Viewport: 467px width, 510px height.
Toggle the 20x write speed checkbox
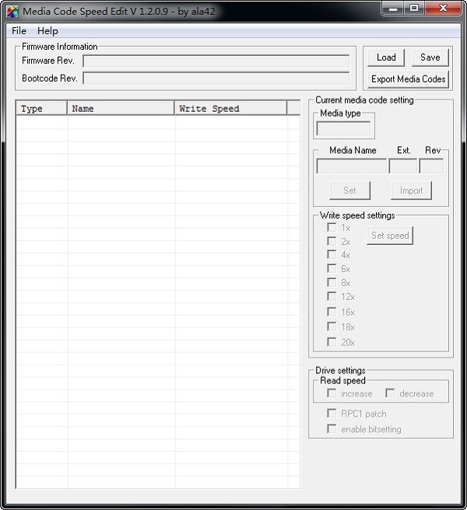(x=332, y=342)
